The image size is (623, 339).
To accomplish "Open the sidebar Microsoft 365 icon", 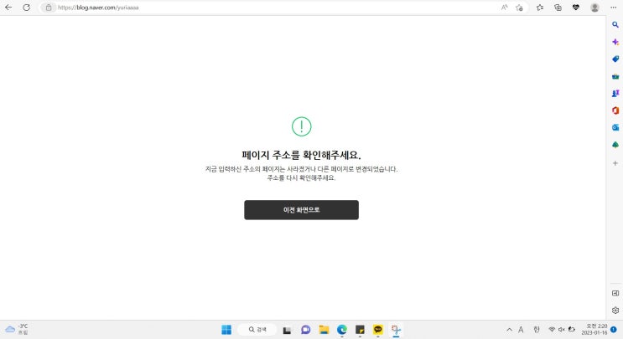I will [x=615, y=110].
